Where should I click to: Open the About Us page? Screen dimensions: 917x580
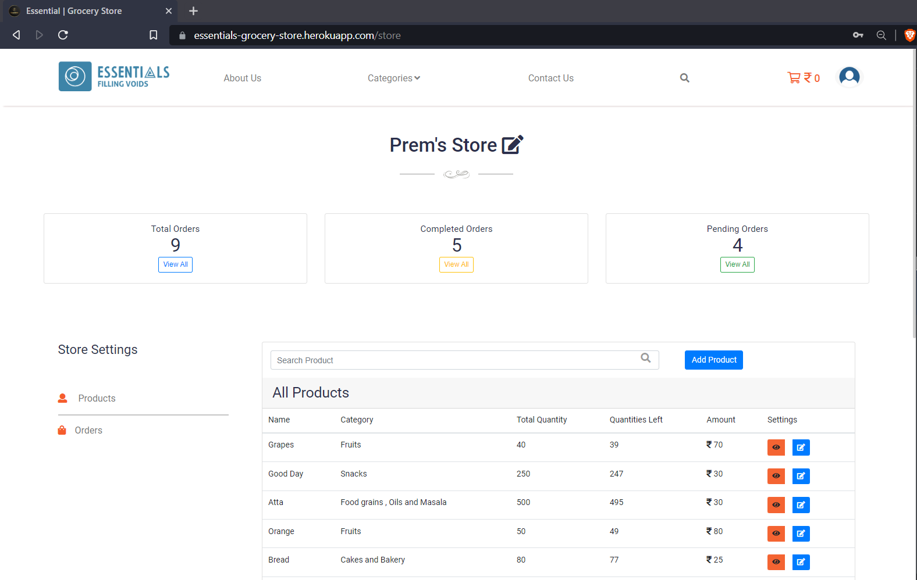pos(243,78)
